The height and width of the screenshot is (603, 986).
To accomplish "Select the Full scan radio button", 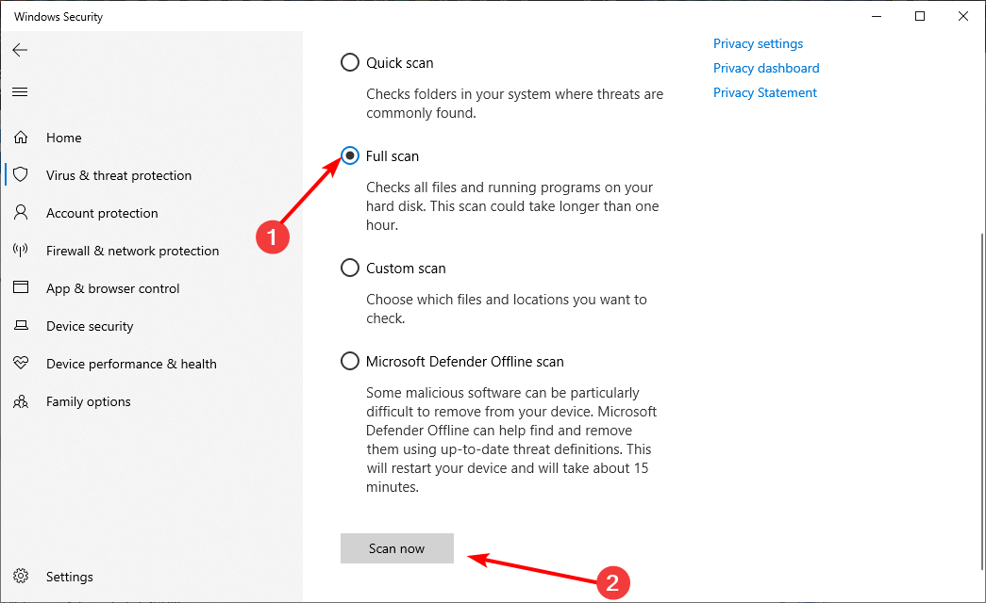I will click(x=350, y=155).
